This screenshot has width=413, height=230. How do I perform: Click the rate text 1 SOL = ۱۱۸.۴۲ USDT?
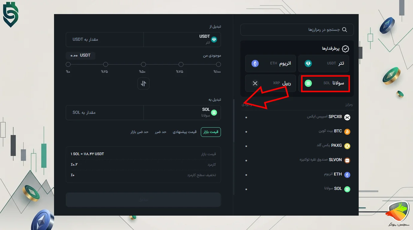[87, 154]
